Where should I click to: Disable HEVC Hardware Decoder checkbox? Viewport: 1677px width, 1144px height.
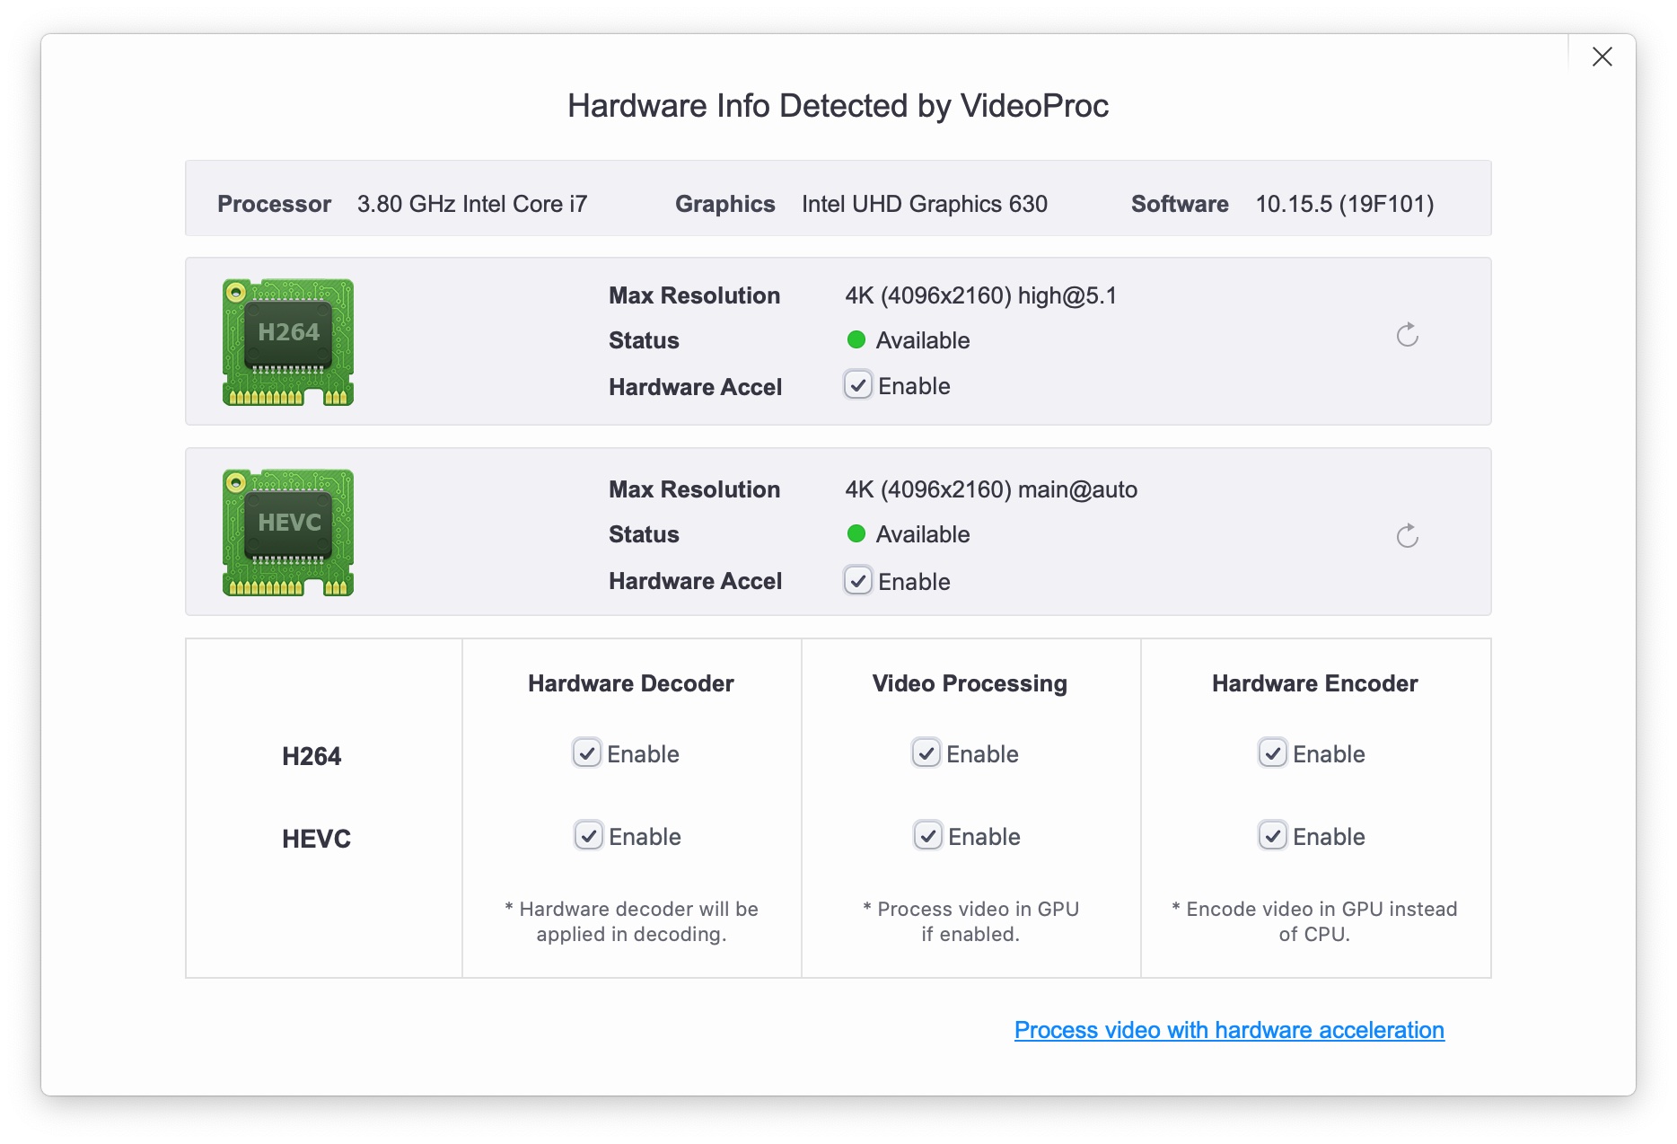pos(589,836)
